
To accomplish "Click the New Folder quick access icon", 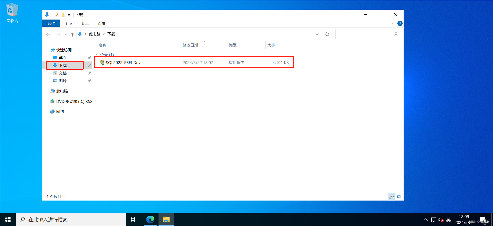I will coord(63,15).
